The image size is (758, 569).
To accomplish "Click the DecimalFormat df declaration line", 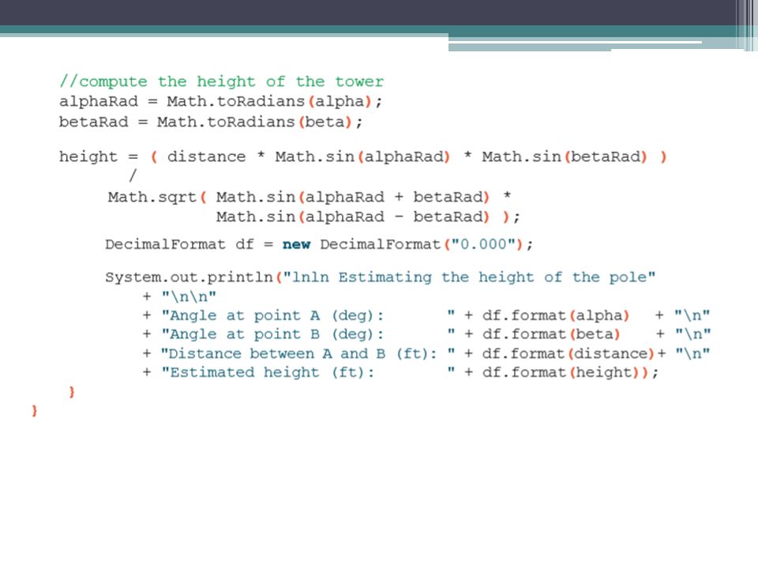I will coord(318,244).
